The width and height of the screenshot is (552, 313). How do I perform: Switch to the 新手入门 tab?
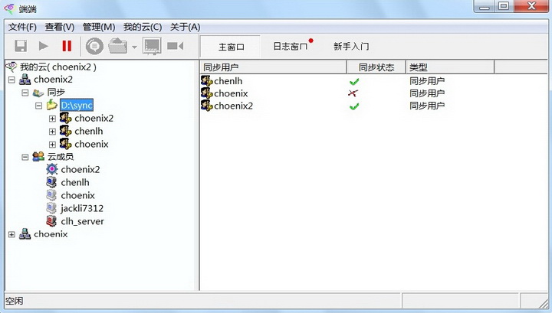(x=351, y=47)
